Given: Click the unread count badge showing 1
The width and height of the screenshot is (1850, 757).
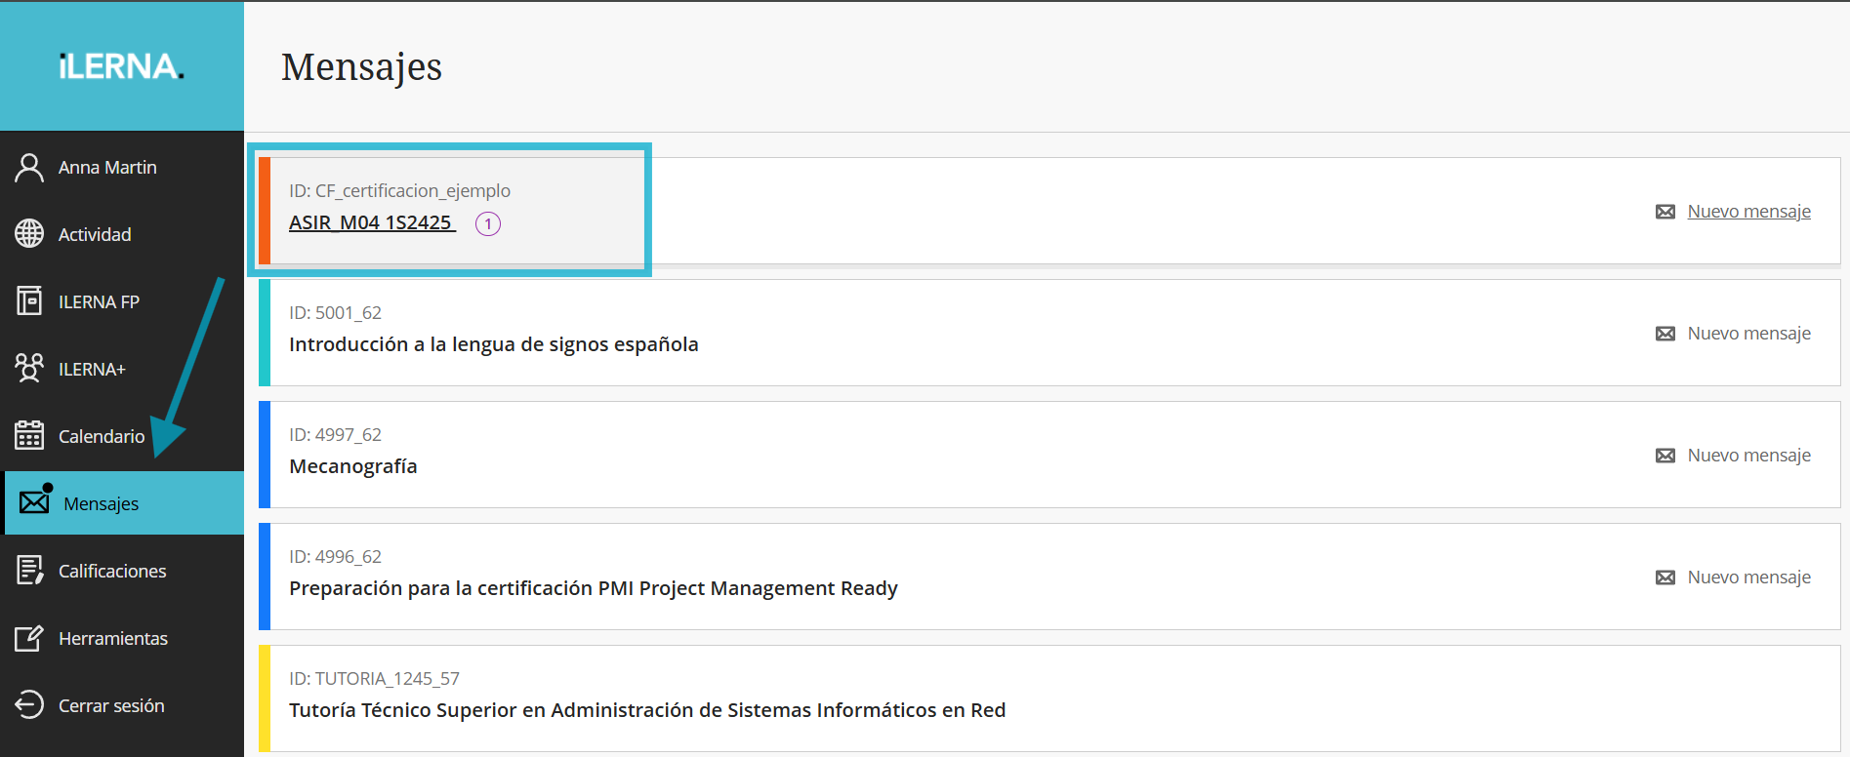Looking at the screenshot, I should (x=488, y=224).
